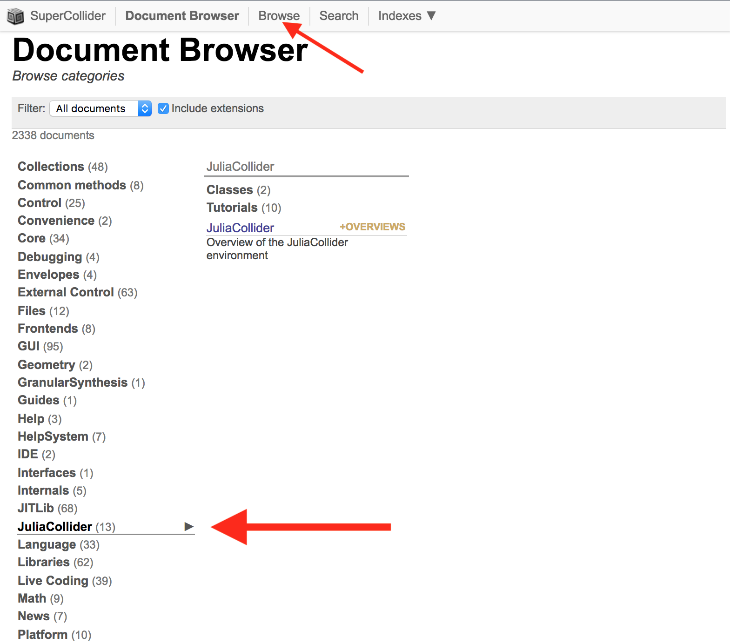
Task: Open the Search page
Action: 339,16
